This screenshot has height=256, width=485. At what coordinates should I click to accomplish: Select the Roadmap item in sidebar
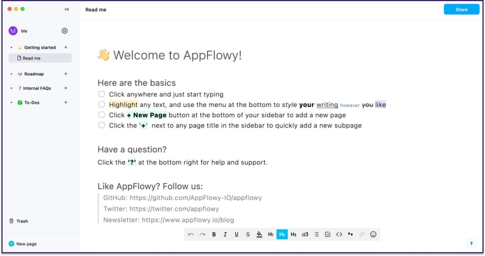coord(34,74)
